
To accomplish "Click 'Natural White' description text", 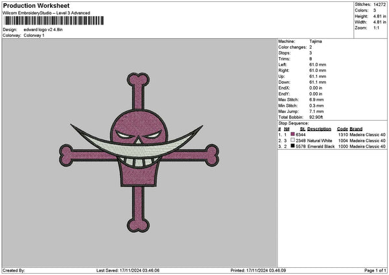I will pos(320,141).
